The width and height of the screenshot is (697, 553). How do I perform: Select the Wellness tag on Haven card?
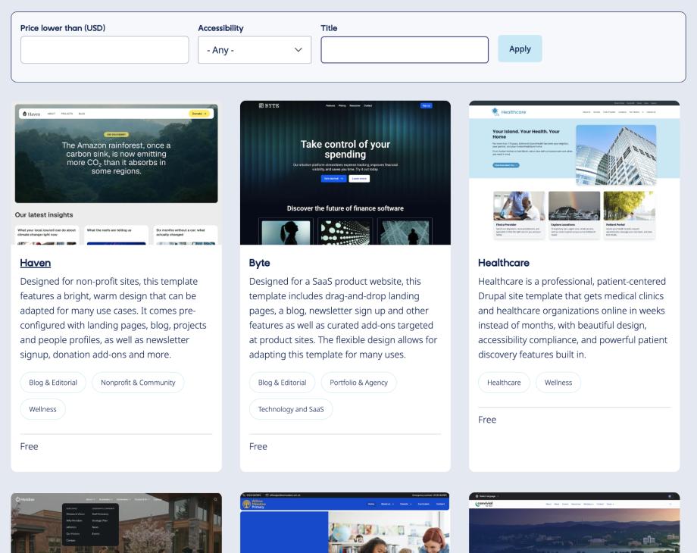pos(42,409)
